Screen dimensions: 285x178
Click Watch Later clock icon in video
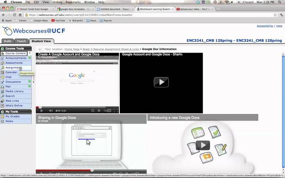pyautogui.click(x=99, y=111)
